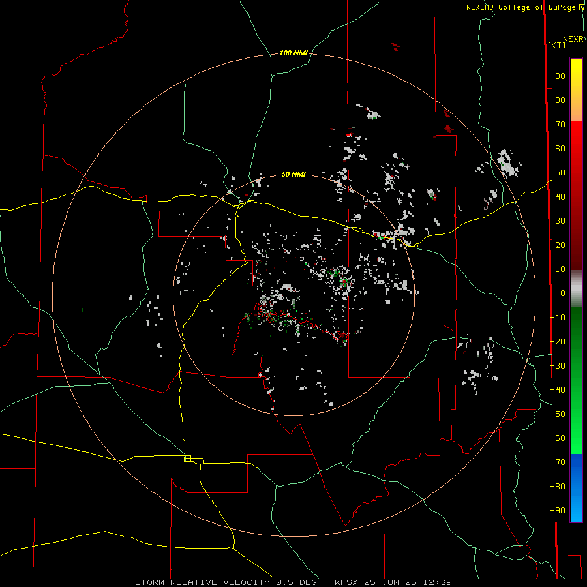Viewport: 587px width, 587px height.
Task: Pick the gray zero-velocity segment of the color bar
Action: tap(576, 289)
